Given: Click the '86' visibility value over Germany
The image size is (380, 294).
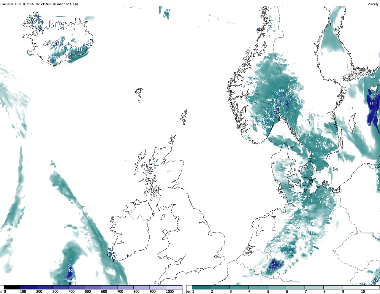Looking at the screenshot, I should click(x=293, y=247).
